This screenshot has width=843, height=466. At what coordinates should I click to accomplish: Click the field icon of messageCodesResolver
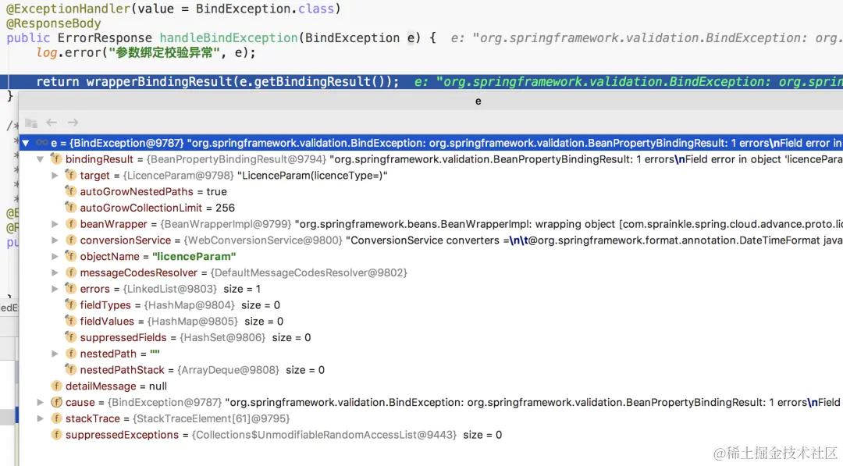point(70,272)
